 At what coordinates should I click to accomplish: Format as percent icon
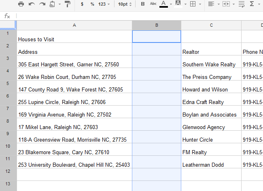point(92,4)
